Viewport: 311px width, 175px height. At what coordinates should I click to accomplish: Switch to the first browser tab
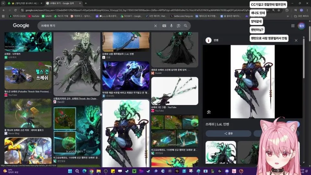pos(25,3)
